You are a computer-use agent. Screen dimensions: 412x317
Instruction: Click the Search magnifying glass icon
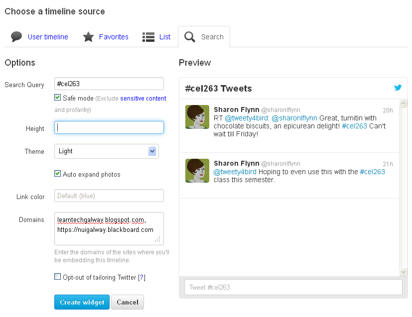coord(190,37)
